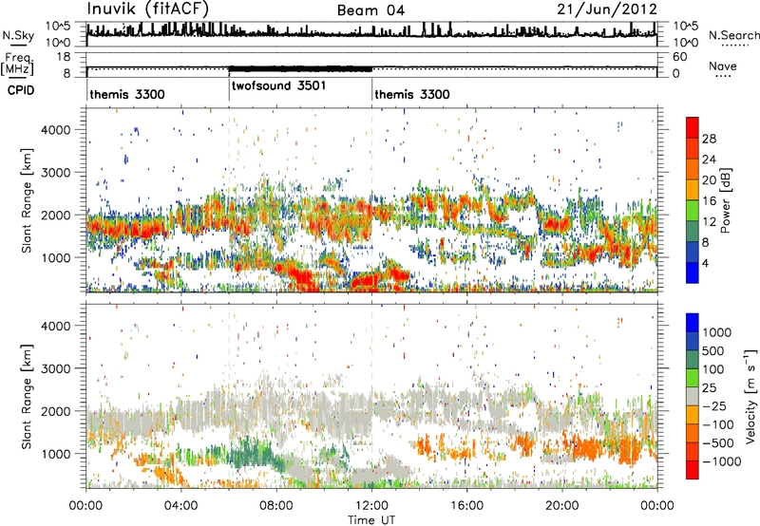Click the 'Inuvik (fitACF)' title text

148,9
